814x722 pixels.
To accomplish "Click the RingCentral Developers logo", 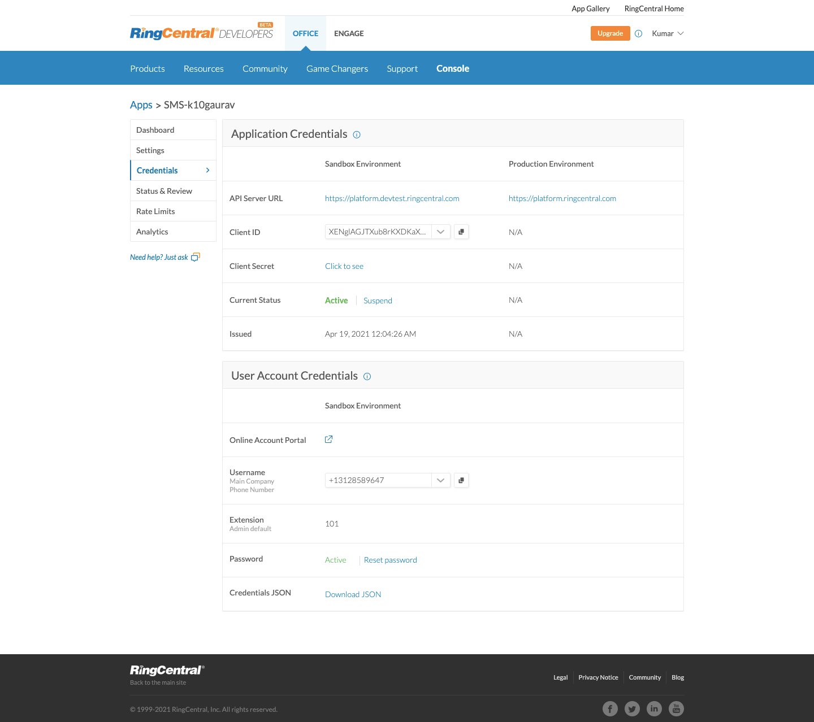I will point(202,33).
